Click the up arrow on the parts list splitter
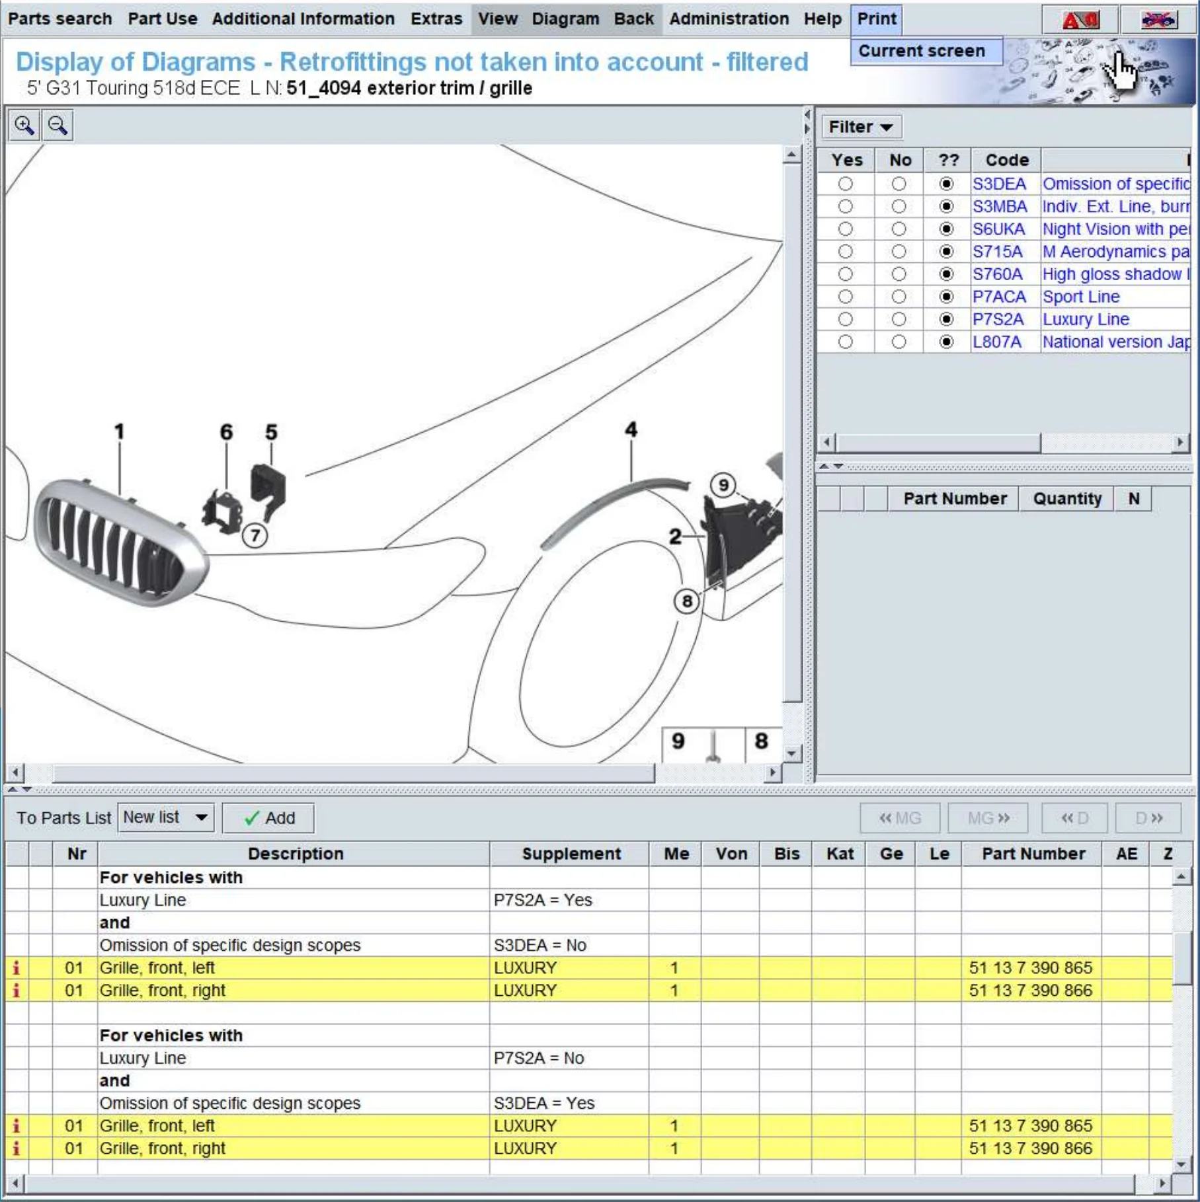 (x=13, y=790)
